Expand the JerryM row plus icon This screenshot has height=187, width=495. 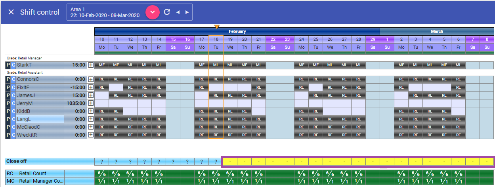[x=91, y=103]
